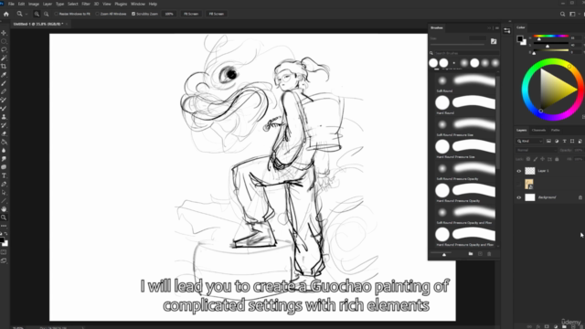Select the Elliptical Marquee tool

[4, 41]
